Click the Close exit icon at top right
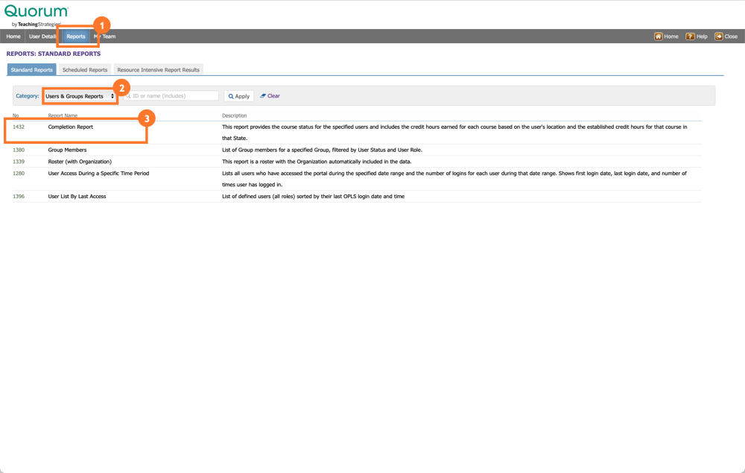 click(720, 36)
